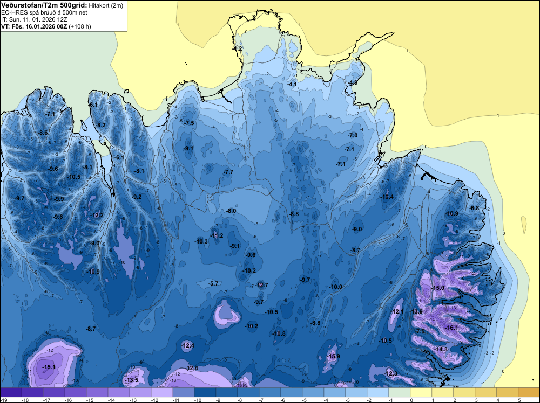
Task: Click the -5.7 temperature value
Action: pyautogui.click(x=213, y=284)
